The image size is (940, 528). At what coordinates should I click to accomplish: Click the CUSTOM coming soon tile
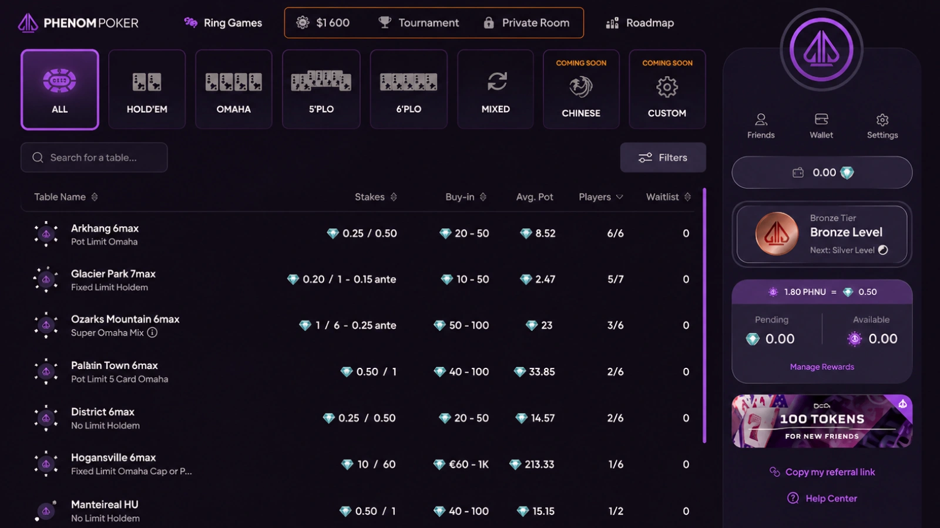[667, 89]
